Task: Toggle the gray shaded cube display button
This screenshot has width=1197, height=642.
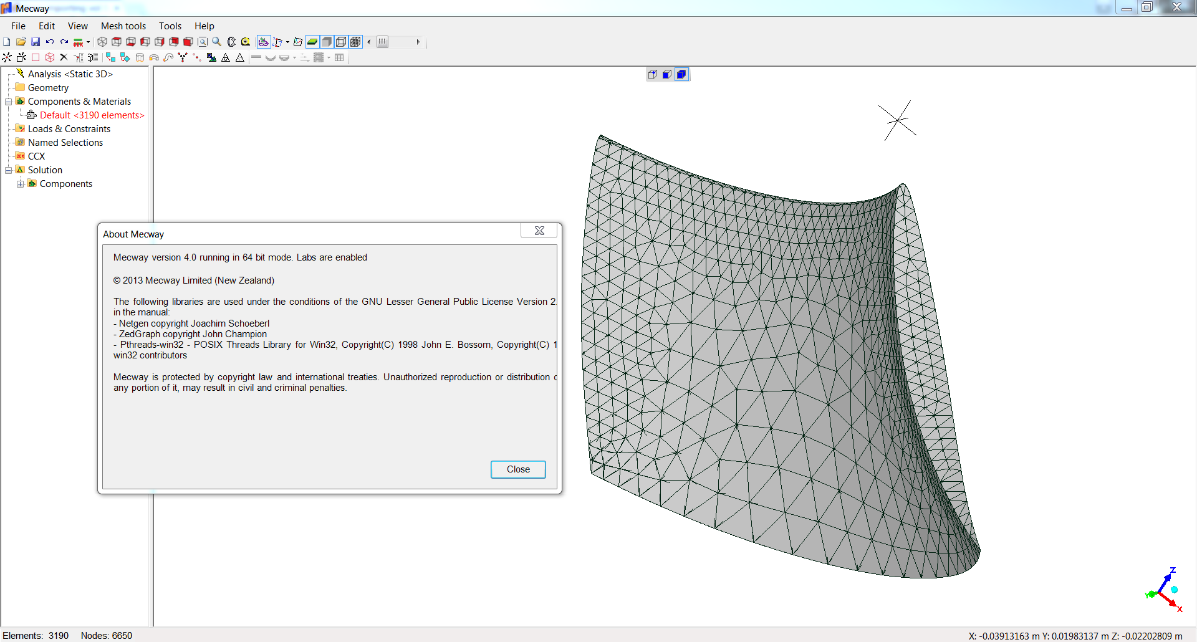Action: pos(327,42)
